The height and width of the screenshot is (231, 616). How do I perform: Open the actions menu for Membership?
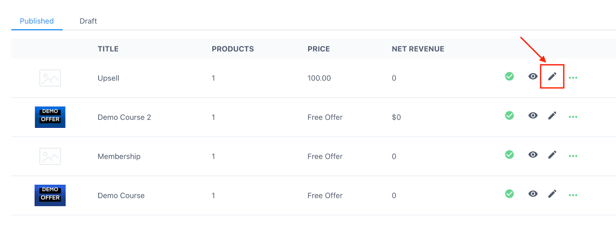[x=573, y=156]
